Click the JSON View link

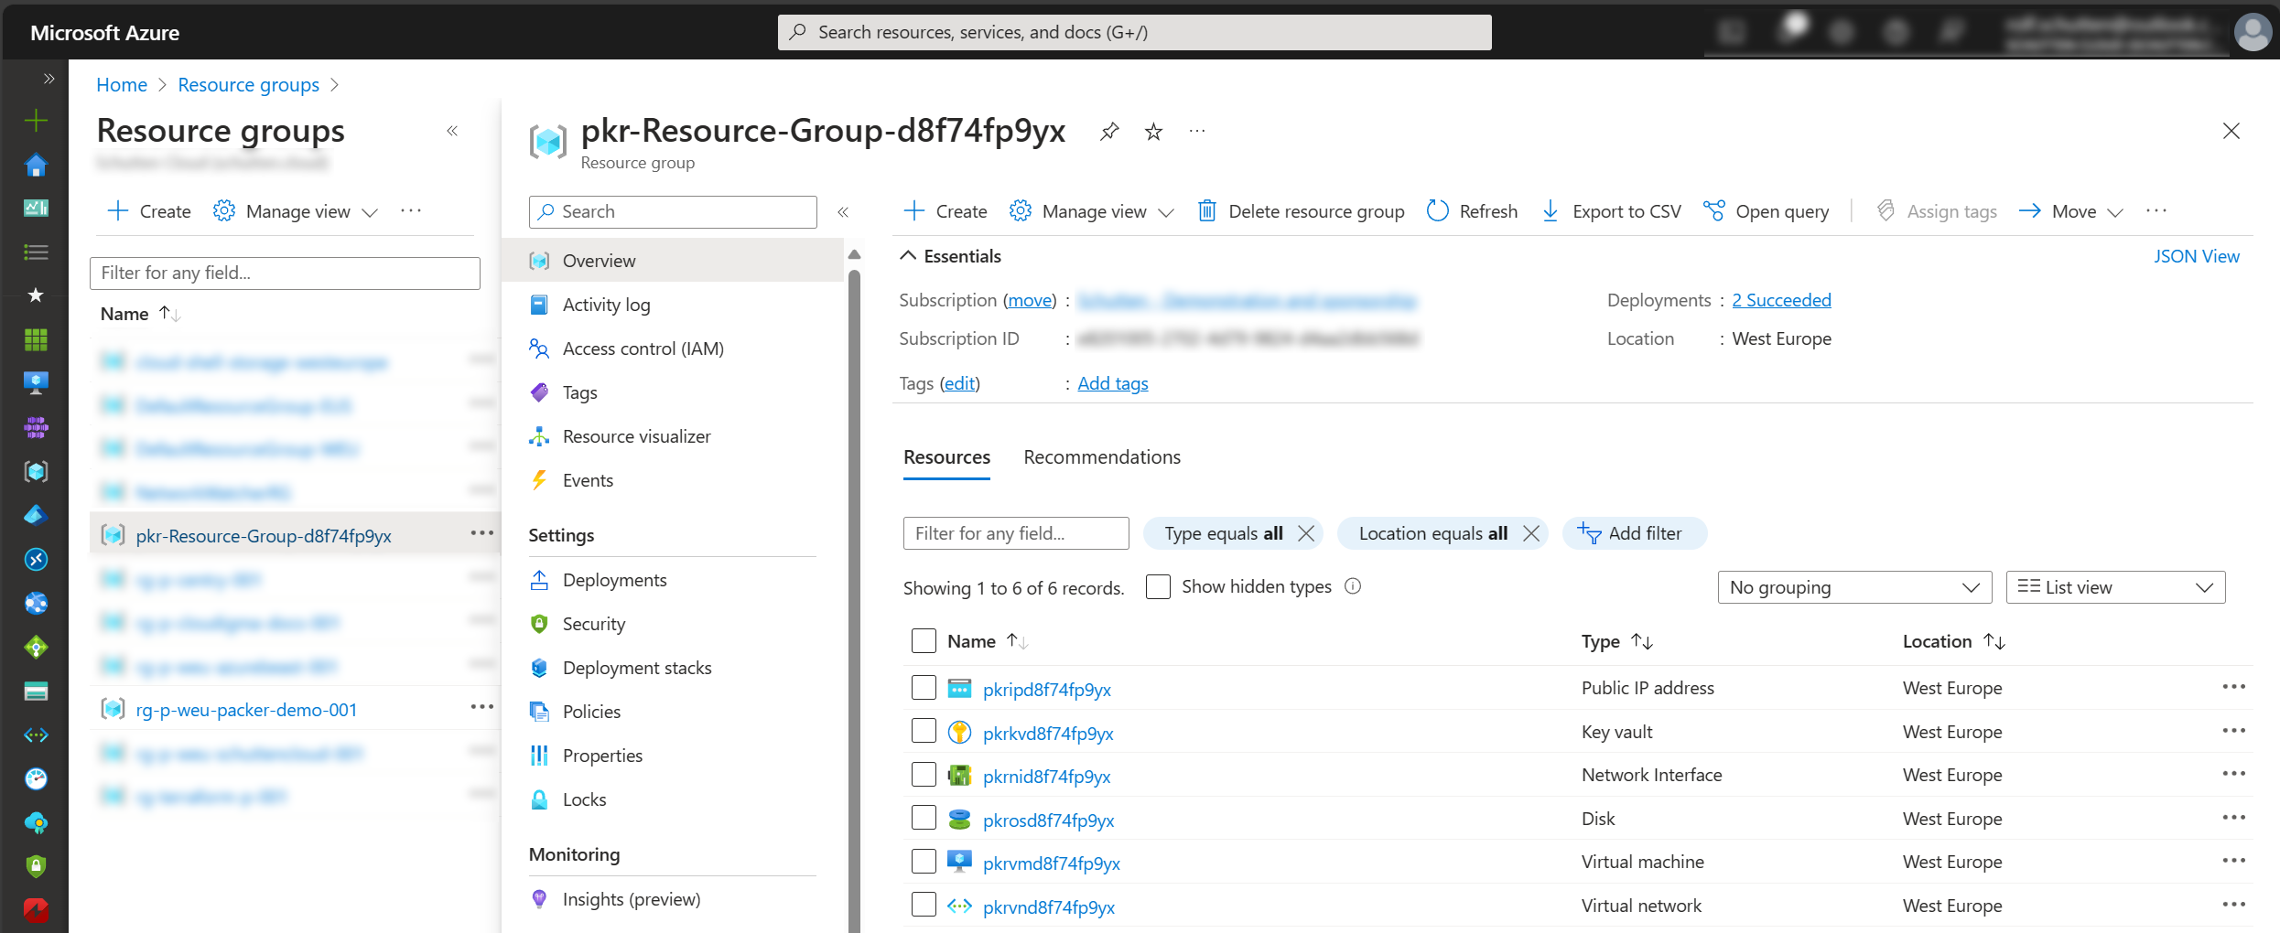(x=2195, y=256)
